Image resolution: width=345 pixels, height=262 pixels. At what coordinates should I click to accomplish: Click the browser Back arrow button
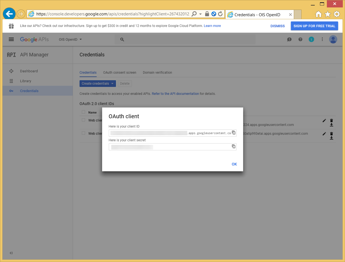pyautogui.click(x=9, y=14)
